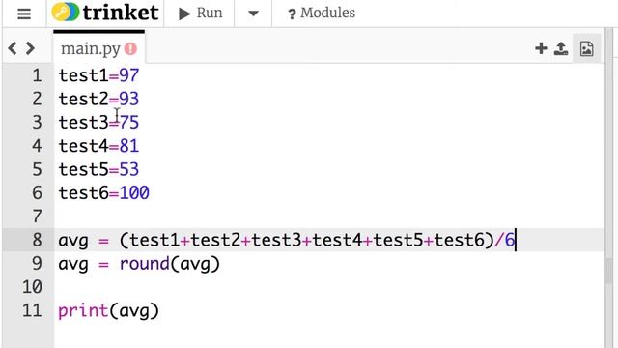Image resolution: width=618 pixels, height=348 pixels.
Task: Open the hamburger menu
Action: [24, 14]
